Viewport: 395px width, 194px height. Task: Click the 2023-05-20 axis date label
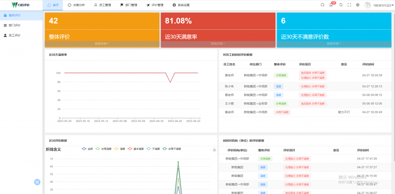point(65,121)
